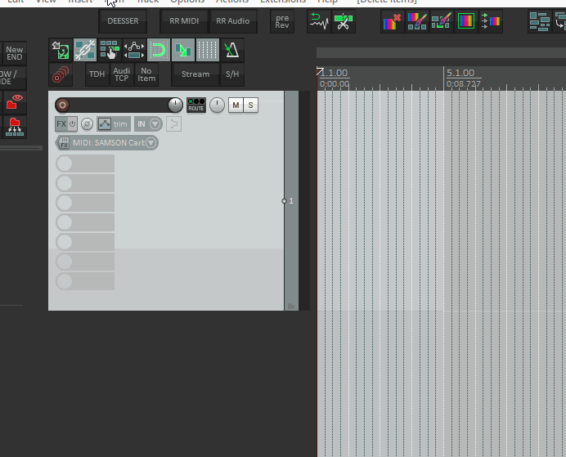Image resolution: width=566 pixels, height=457 pixels.
Task: Open the Extensions menu
Action: click(283, 1)
